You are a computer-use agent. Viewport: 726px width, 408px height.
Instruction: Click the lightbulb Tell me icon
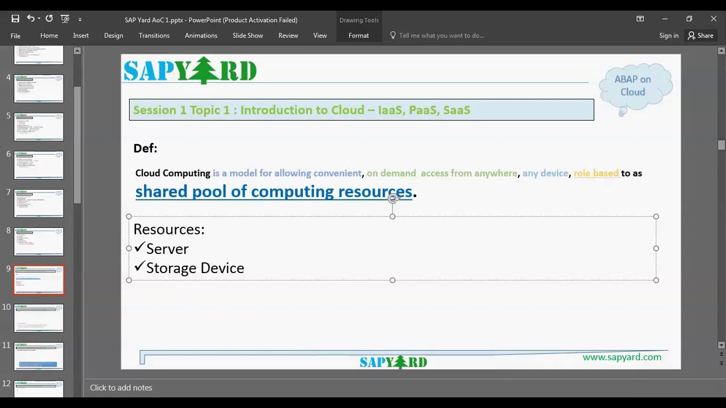pyautogui.click(x=392, y=35)
